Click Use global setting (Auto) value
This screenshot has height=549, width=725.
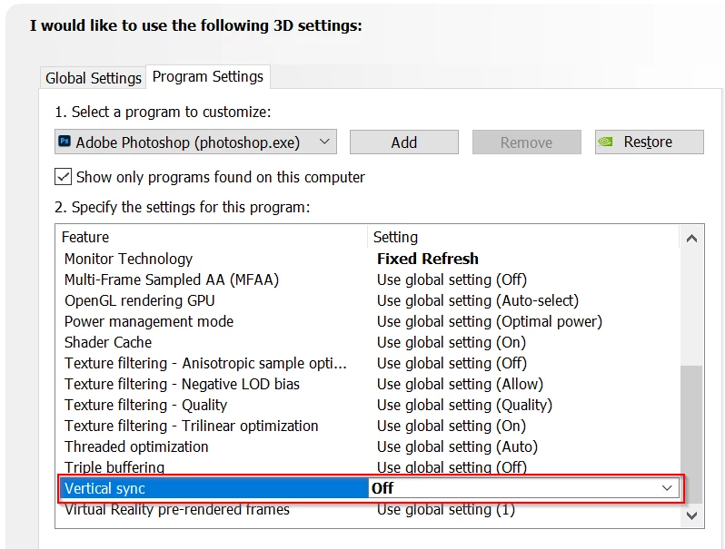[x=457, y=446]
